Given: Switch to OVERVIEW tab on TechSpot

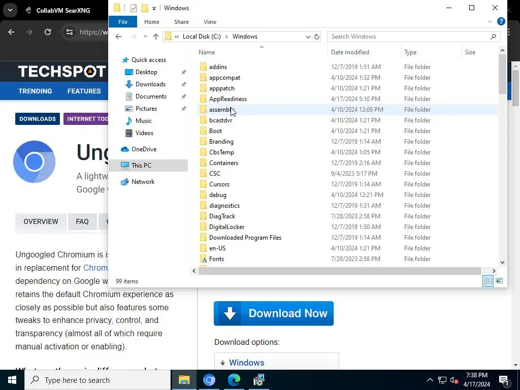Looking at the screenshot, I should (x=41, y=221).
